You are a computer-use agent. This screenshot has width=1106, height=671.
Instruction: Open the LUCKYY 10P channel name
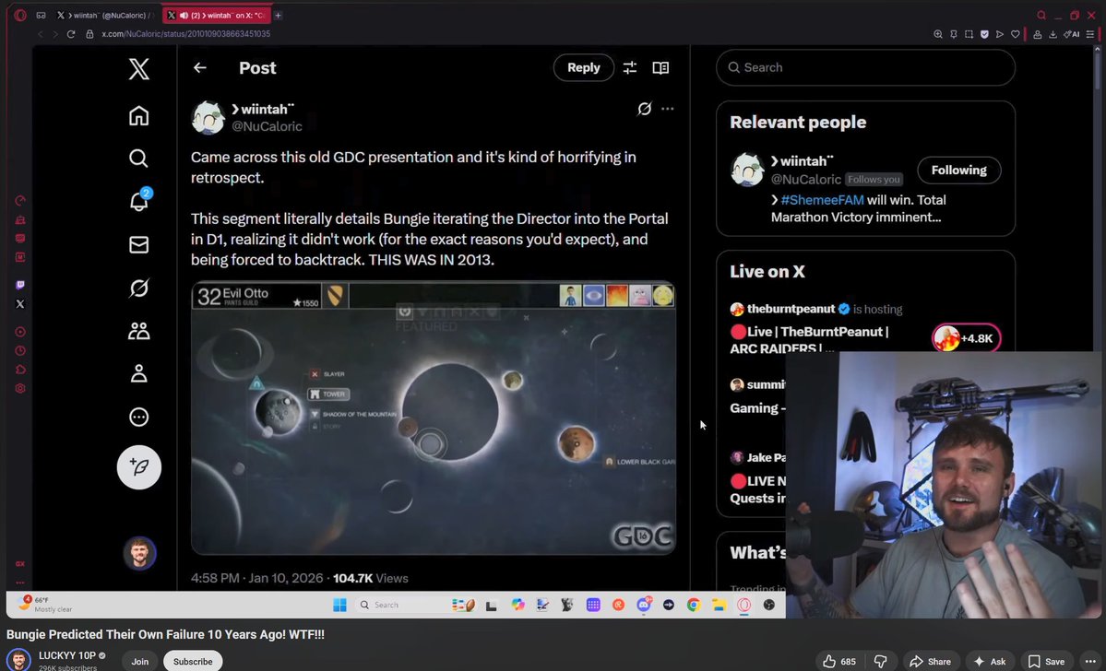[67, 655]
